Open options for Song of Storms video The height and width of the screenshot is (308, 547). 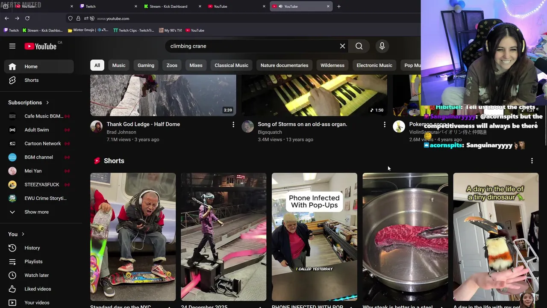click(x=385, y=124)
